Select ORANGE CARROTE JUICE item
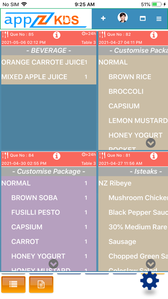The image size is (168, 299). point(49,62)
